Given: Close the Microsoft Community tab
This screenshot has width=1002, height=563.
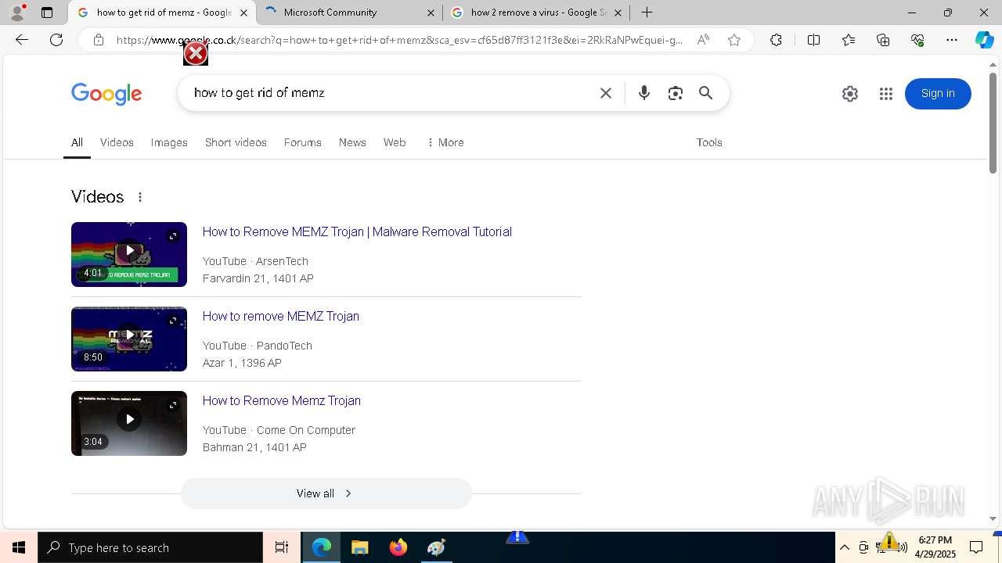Looking at the screenshot, I should click(431, 13).
